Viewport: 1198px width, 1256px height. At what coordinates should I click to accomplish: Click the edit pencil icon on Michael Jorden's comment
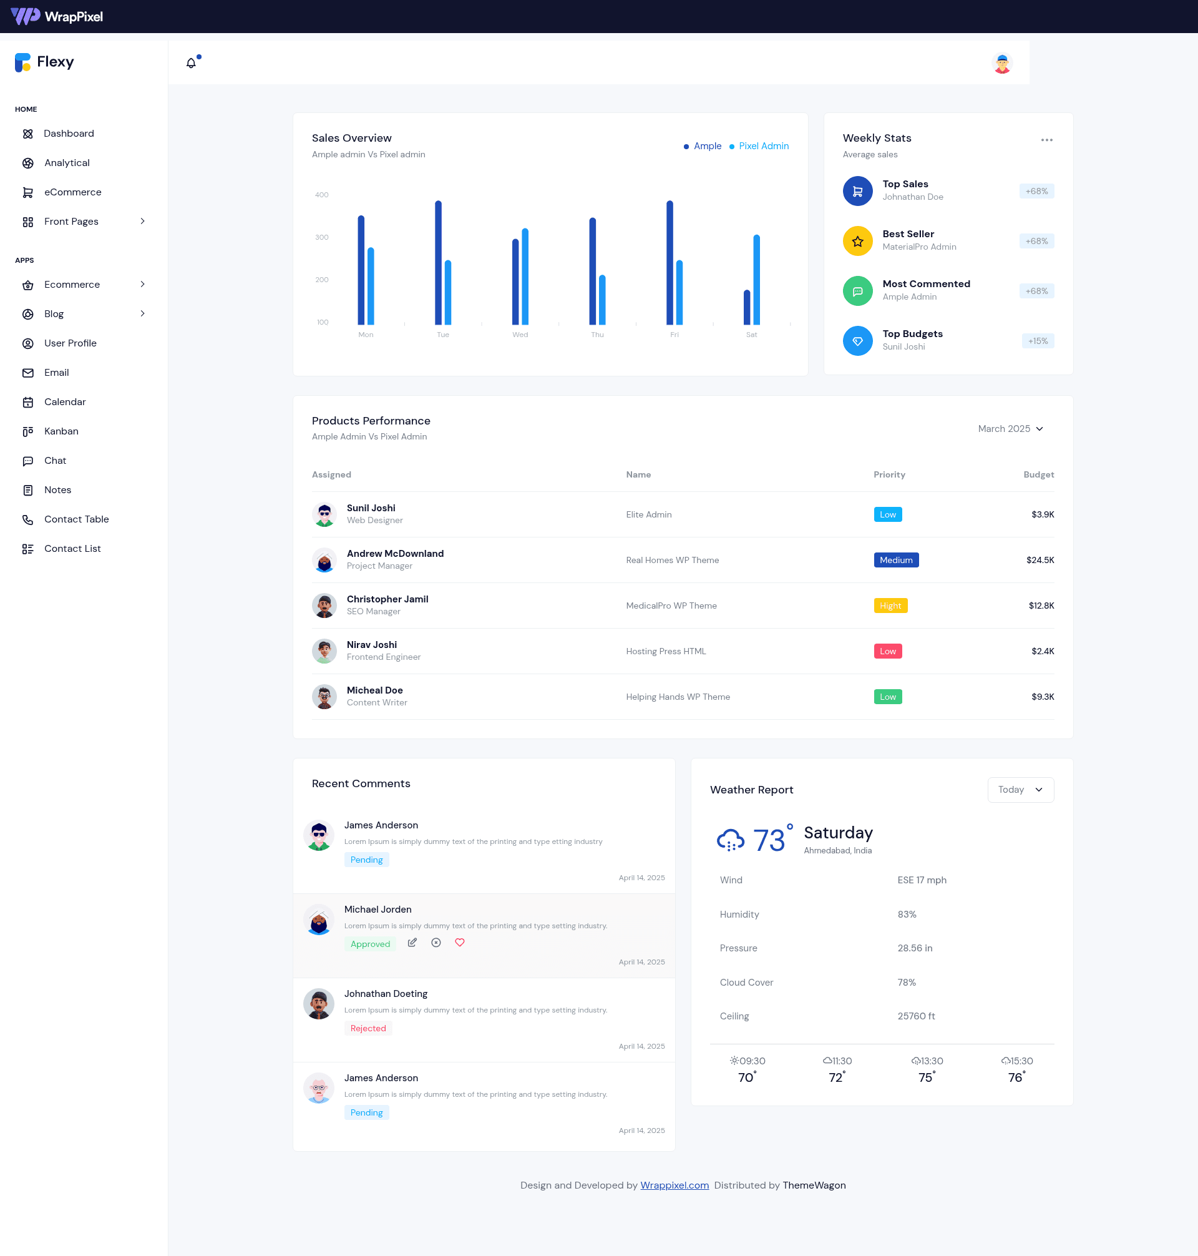point(412,943)
